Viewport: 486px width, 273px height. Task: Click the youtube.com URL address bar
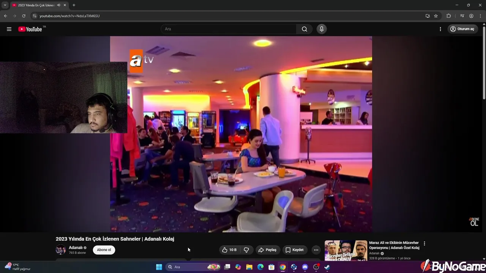228,16
